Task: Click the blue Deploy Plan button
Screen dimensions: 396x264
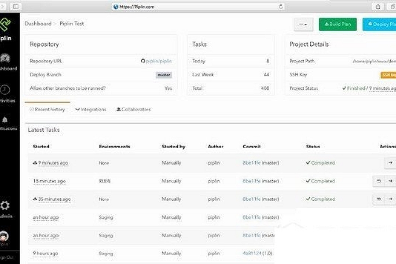Action: coord(379,24)
